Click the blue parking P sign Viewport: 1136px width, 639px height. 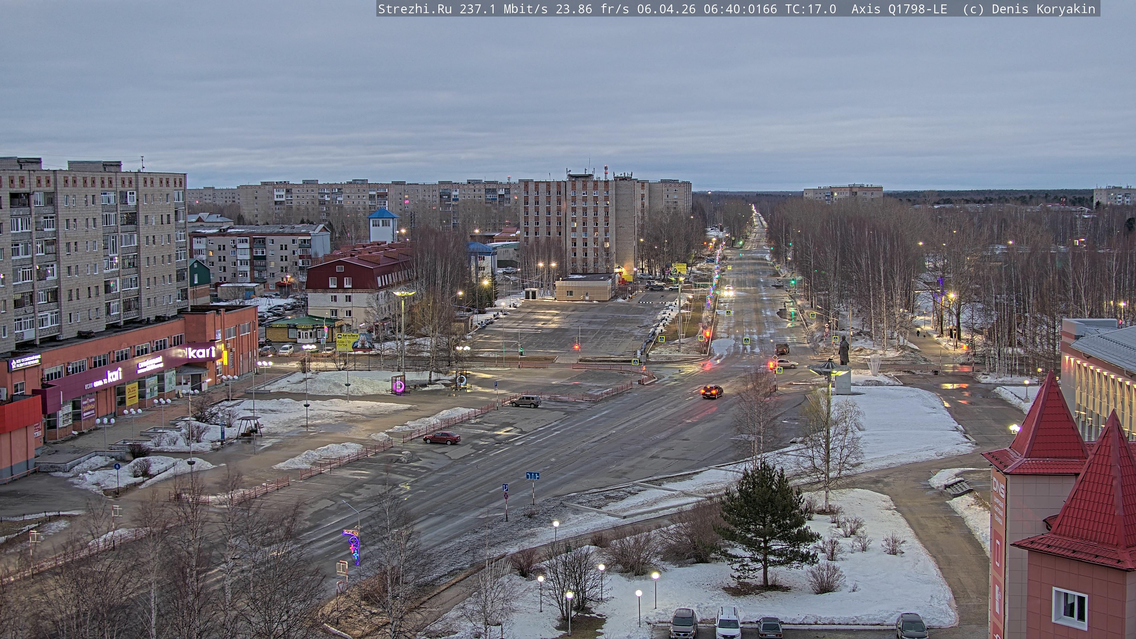496,385
